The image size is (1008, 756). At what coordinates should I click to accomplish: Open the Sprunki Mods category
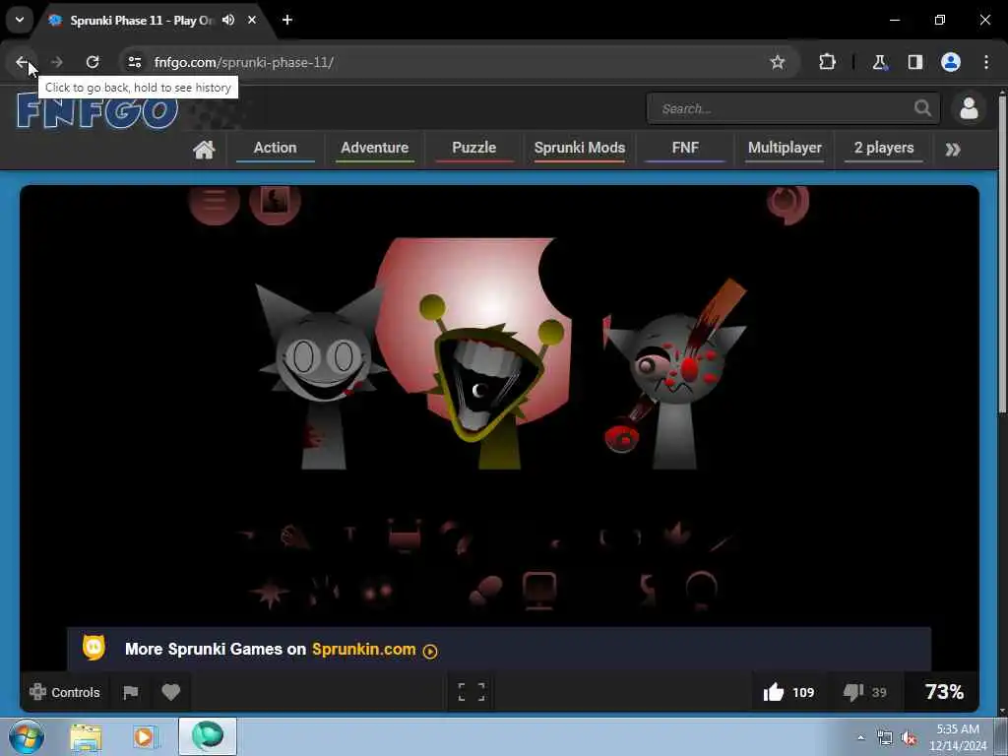click(x=579, y=148)
